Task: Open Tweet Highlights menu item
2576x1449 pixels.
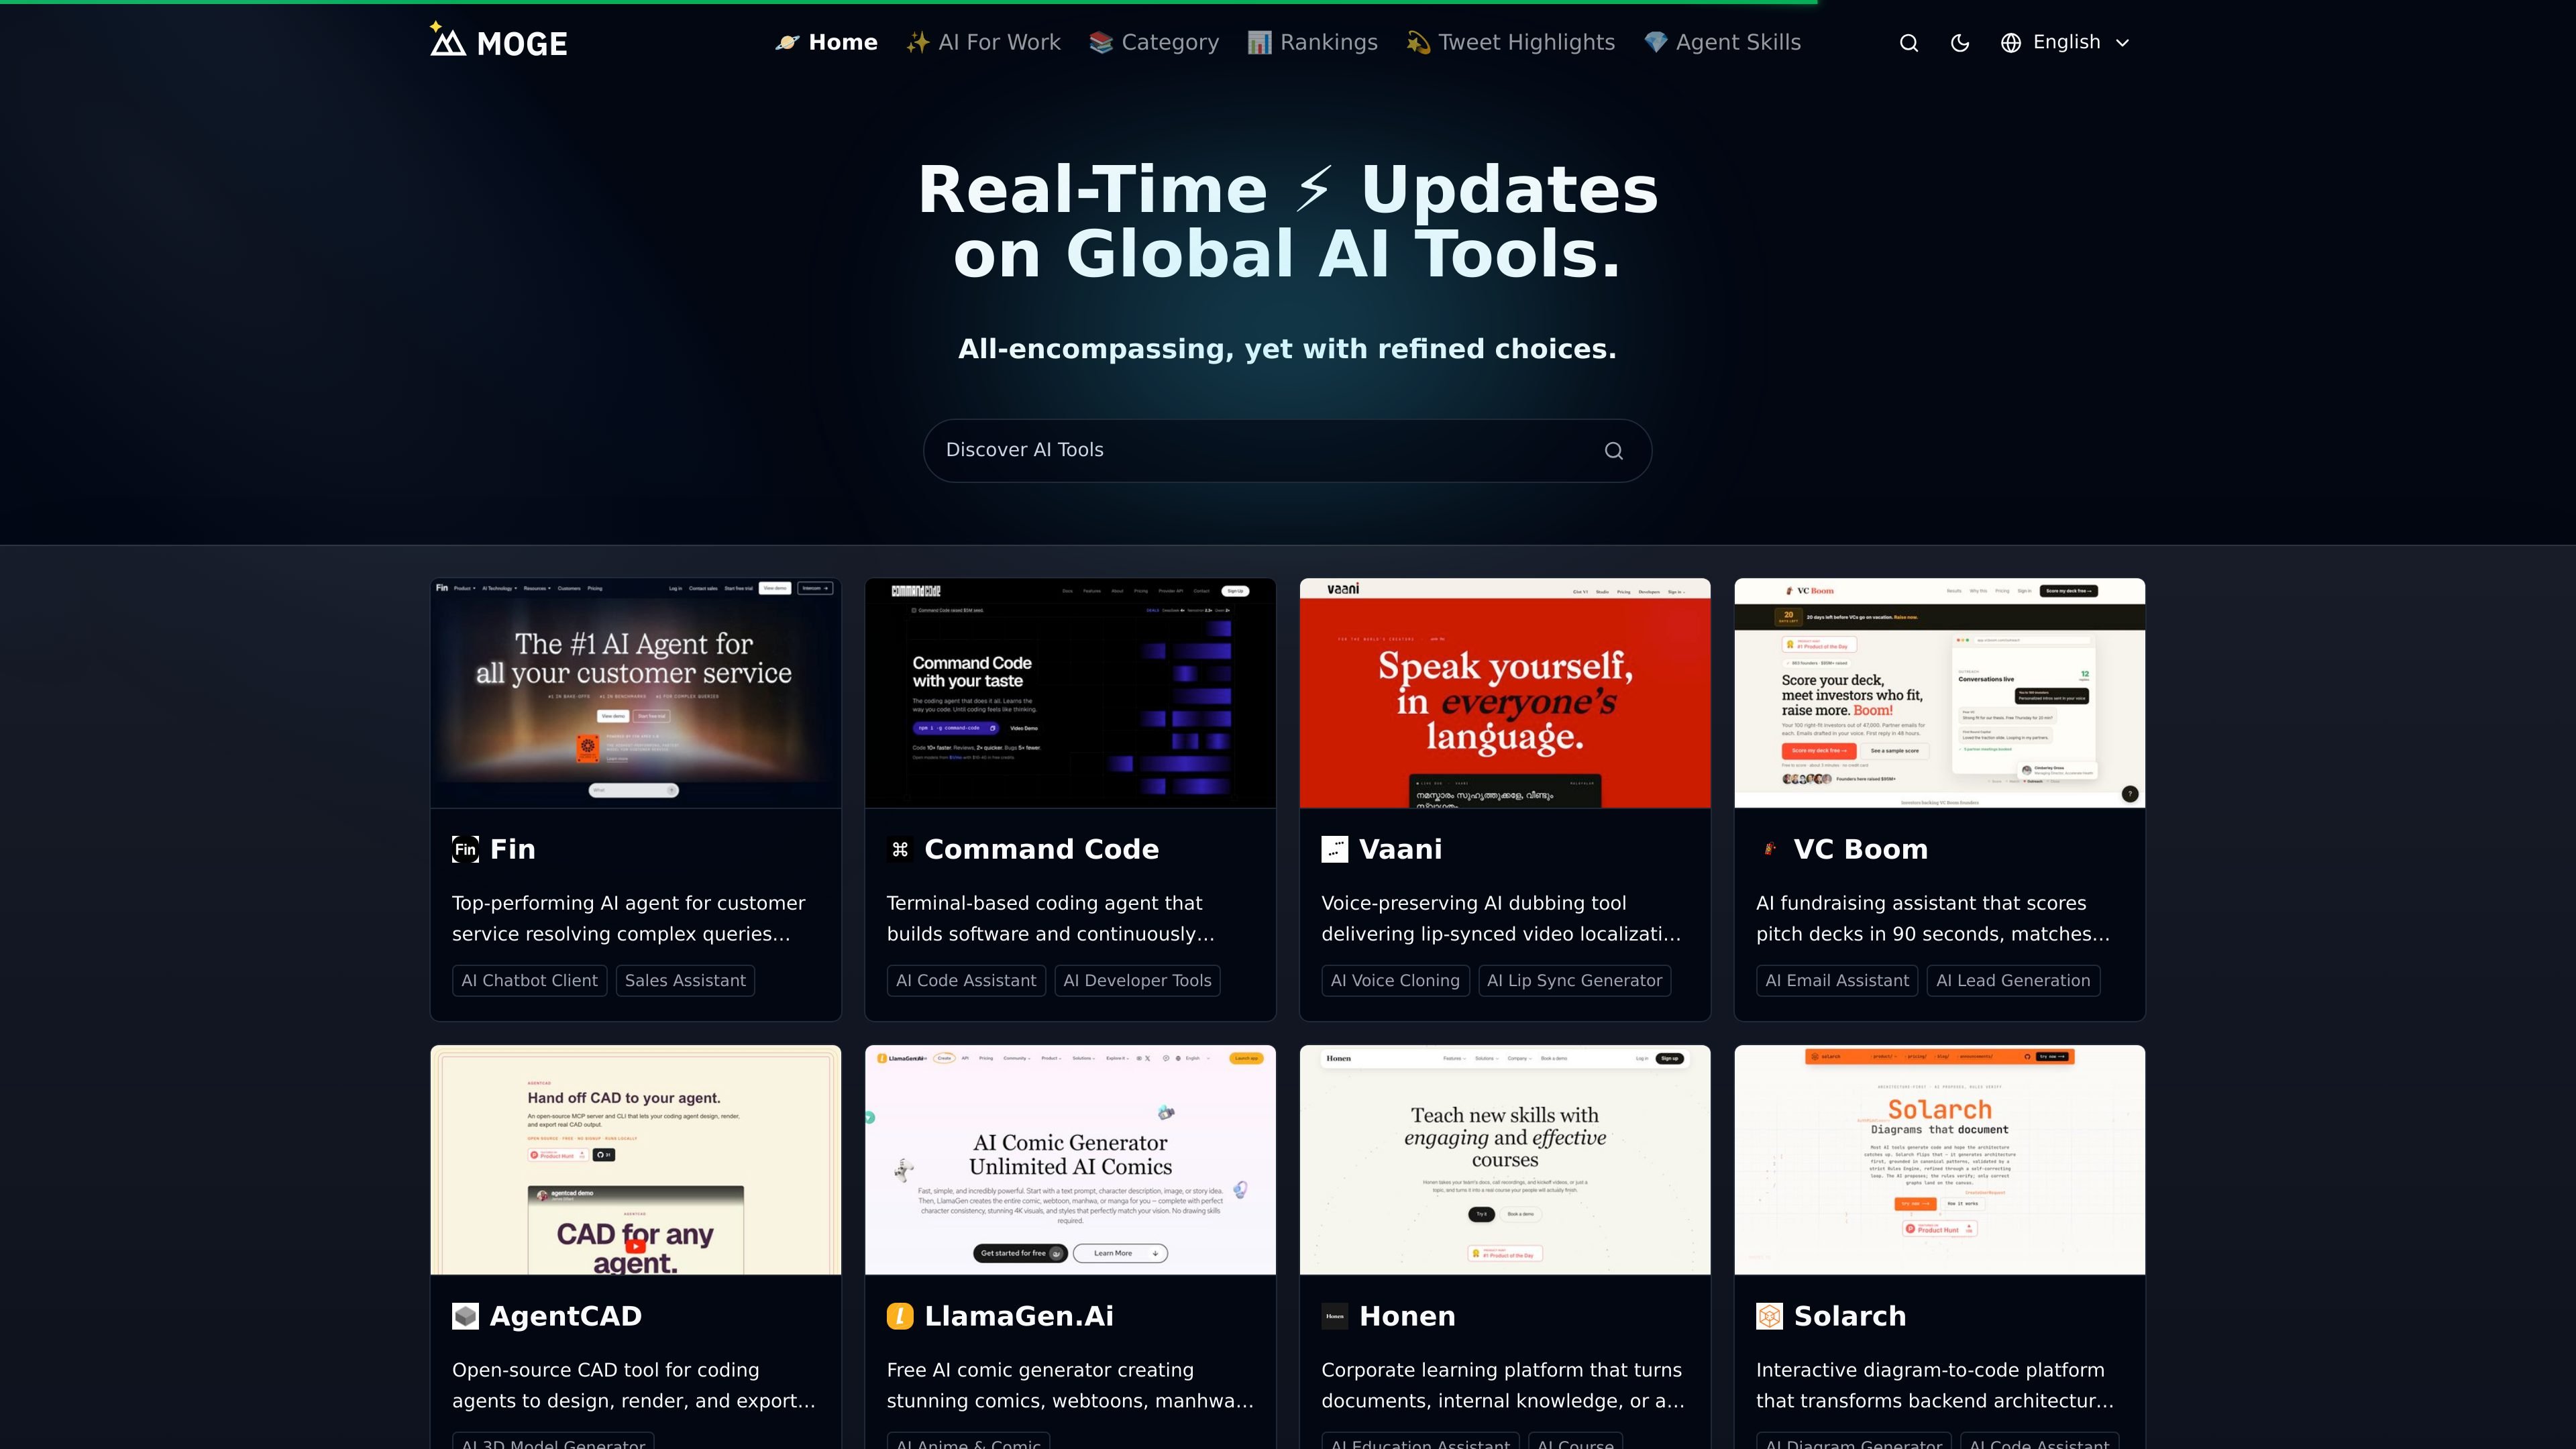Action: pyautogui.click(x=1511, y=42)
